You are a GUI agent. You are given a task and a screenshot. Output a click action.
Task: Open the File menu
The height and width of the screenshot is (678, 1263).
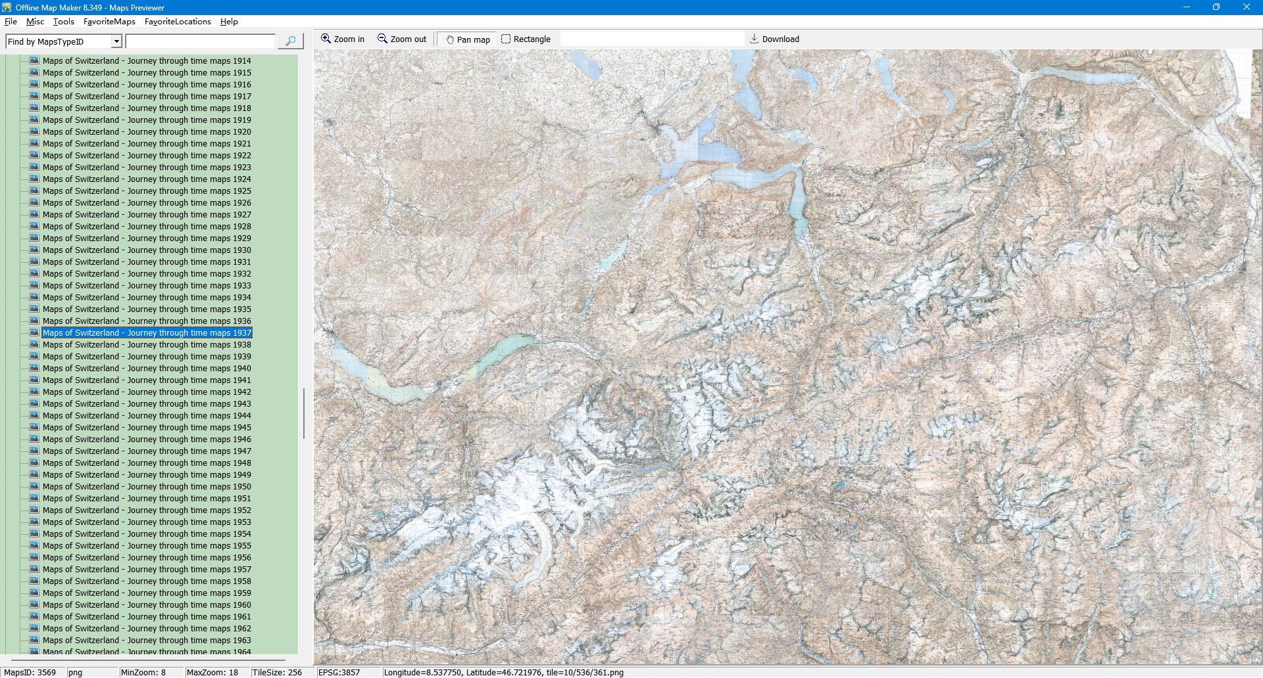coord(11,22)
